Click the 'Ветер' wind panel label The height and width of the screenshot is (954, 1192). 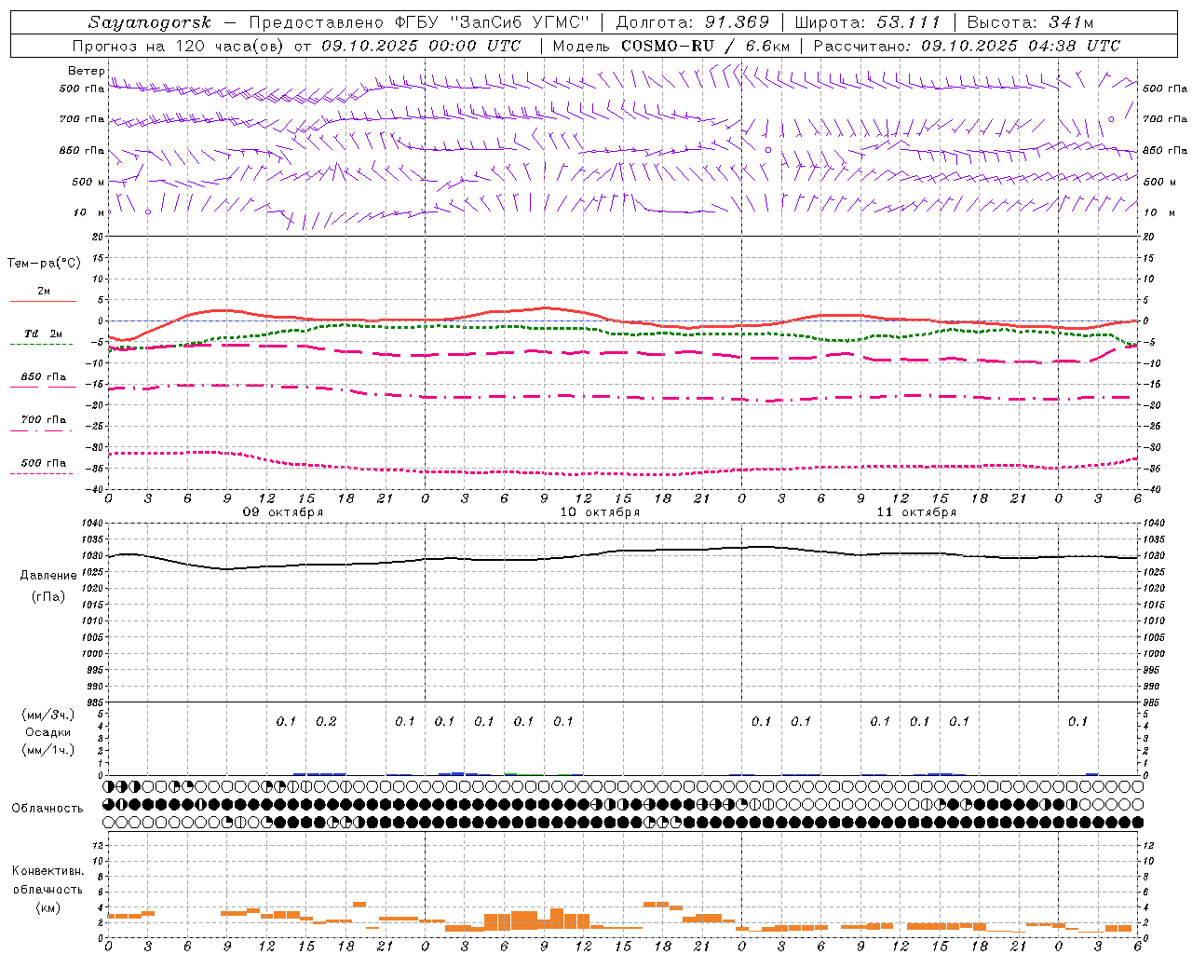pyautogui.click(x=87, y=71)
